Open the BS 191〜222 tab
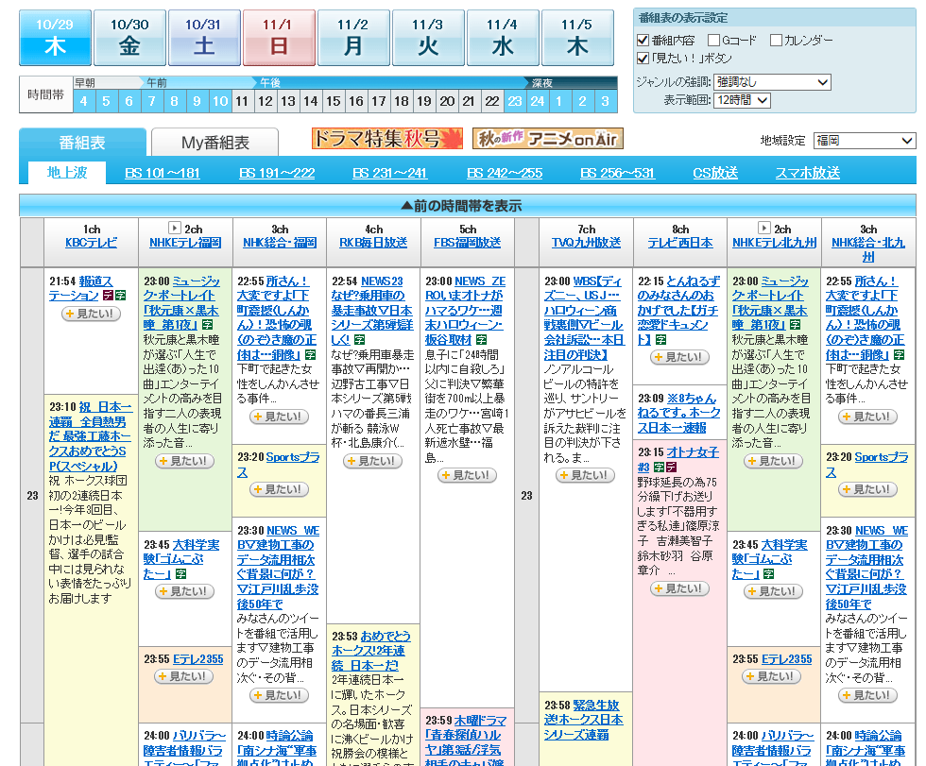 pos(276,173)
